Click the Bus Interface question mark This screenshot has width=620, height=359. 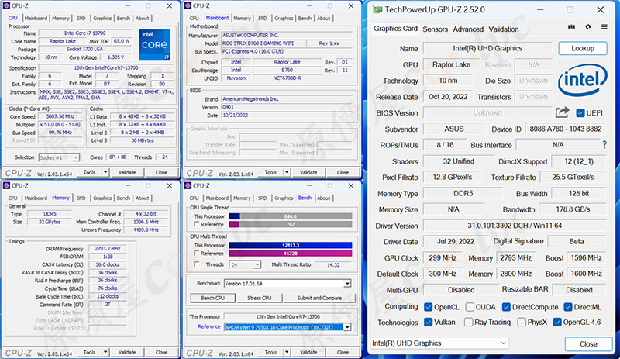pos(604,145)
